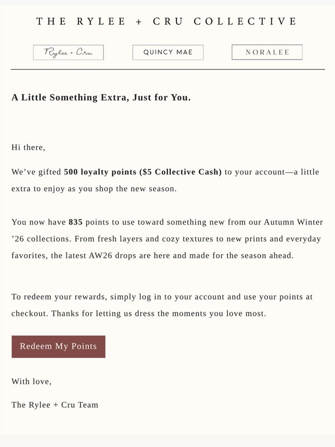Click the 'Autumn Winter' phrase
Image resolution: width=335 pixels, height=447 pixels.
pyautogui.click(x=293, y=222)
